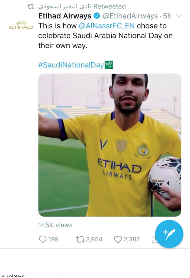Viewport: 190px width, 278px height.
Task: Open the @EtihadAirways handle
Action: pyautogui.click(x=130, y=16)
